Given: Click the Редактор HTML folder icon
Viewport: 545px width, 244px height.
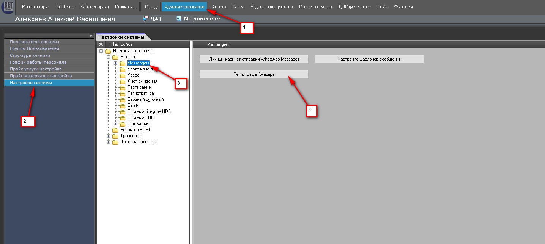Looking at the screenshot, I should coord(115,130).
